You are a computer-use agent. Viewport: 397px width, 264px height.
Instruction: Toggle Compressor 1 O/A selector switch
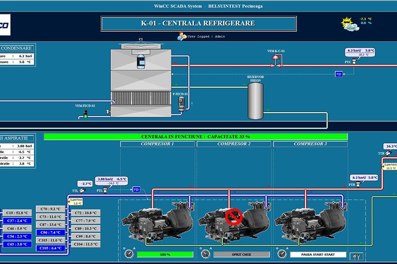(129, 254)
